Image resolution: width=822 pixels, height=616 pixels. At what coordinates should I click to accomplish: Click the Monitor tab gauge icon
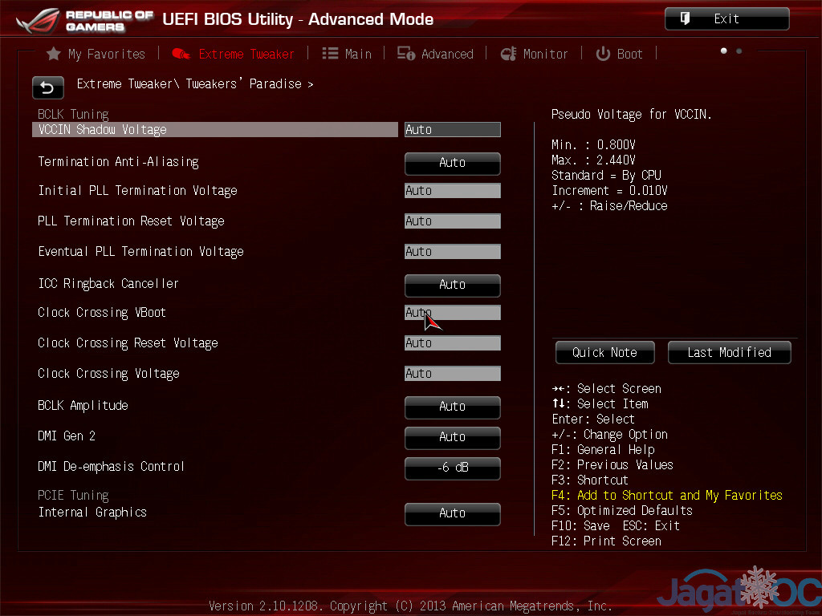tap(508, 54)
